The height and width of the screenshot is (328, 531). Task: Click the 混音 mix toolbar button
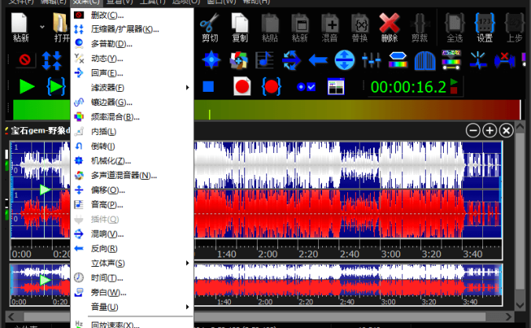330,27
